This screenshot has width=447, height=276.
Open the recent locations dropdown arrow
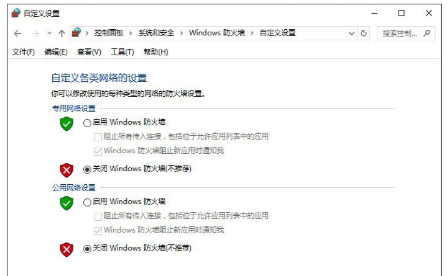[x=49, y=33]
